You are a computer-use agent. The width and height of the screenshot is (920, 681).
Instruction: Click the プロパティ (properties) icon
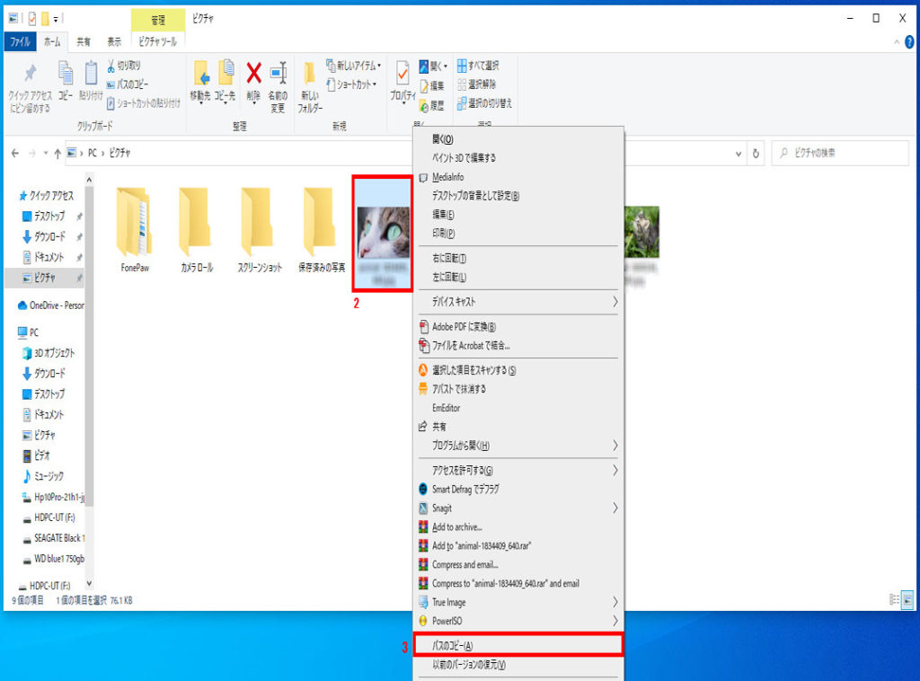[402, 81]
